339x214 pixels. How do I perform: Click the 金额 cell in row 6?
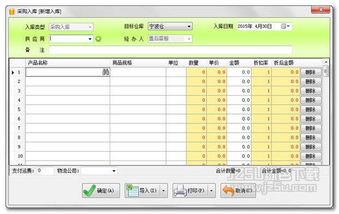click(x=239, y=118)
